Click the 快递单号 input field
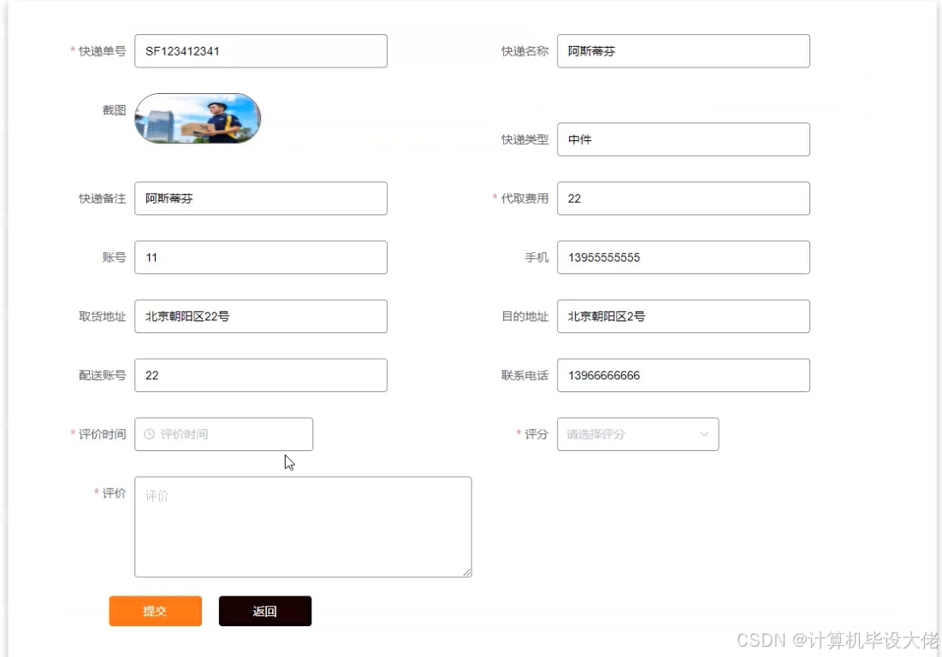Image resolution: width=942 pixels, height=657 pixels. point(261,51)
